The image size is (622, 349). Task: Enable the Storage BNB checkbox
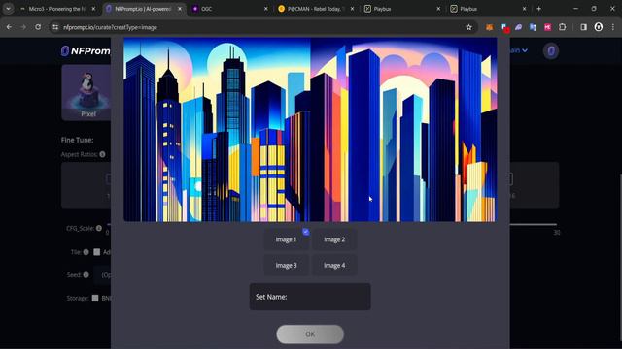[x=95, y=298]
